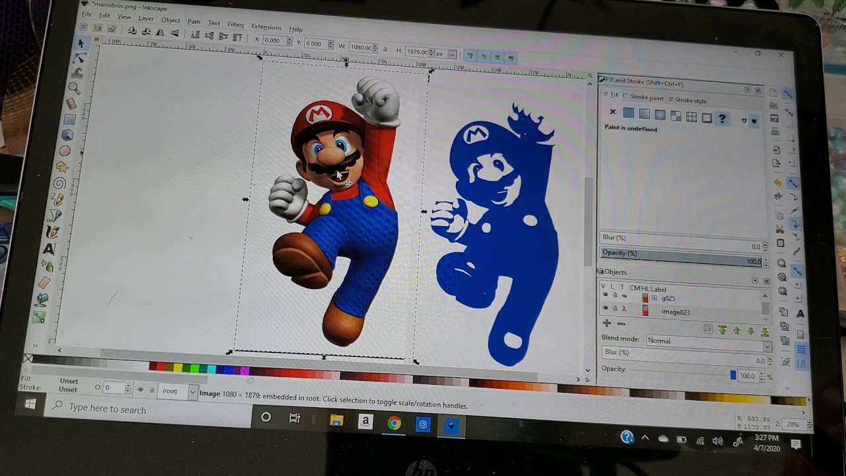Select the Eraser tool
This screenshot has width=846, height=476.
click(x=44, y=283)
